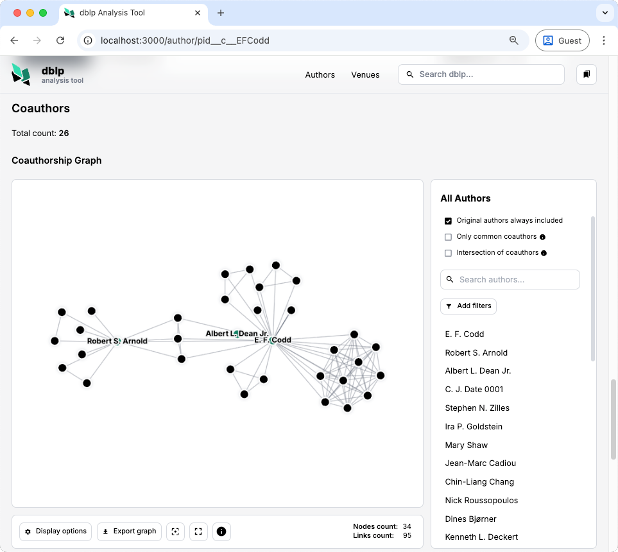Enable Intersection of coauthors checkbox
Screen dimensions: 618x552
[x=448, y=253]
